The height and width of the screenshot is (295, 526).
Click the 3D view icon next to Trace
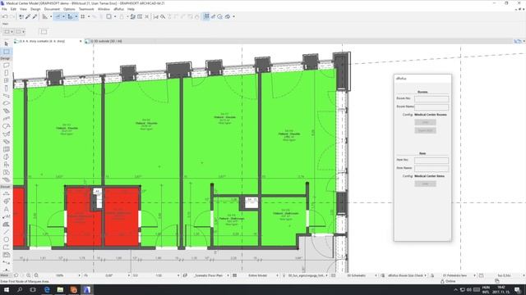click(228, 16)
